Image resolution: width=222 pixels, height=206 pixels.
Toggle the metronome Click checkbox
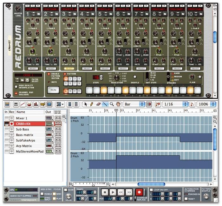(x=66, y=190)
